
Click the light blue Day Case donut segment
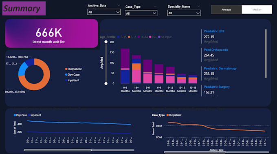pyautogui.click(x=22, y=69)
